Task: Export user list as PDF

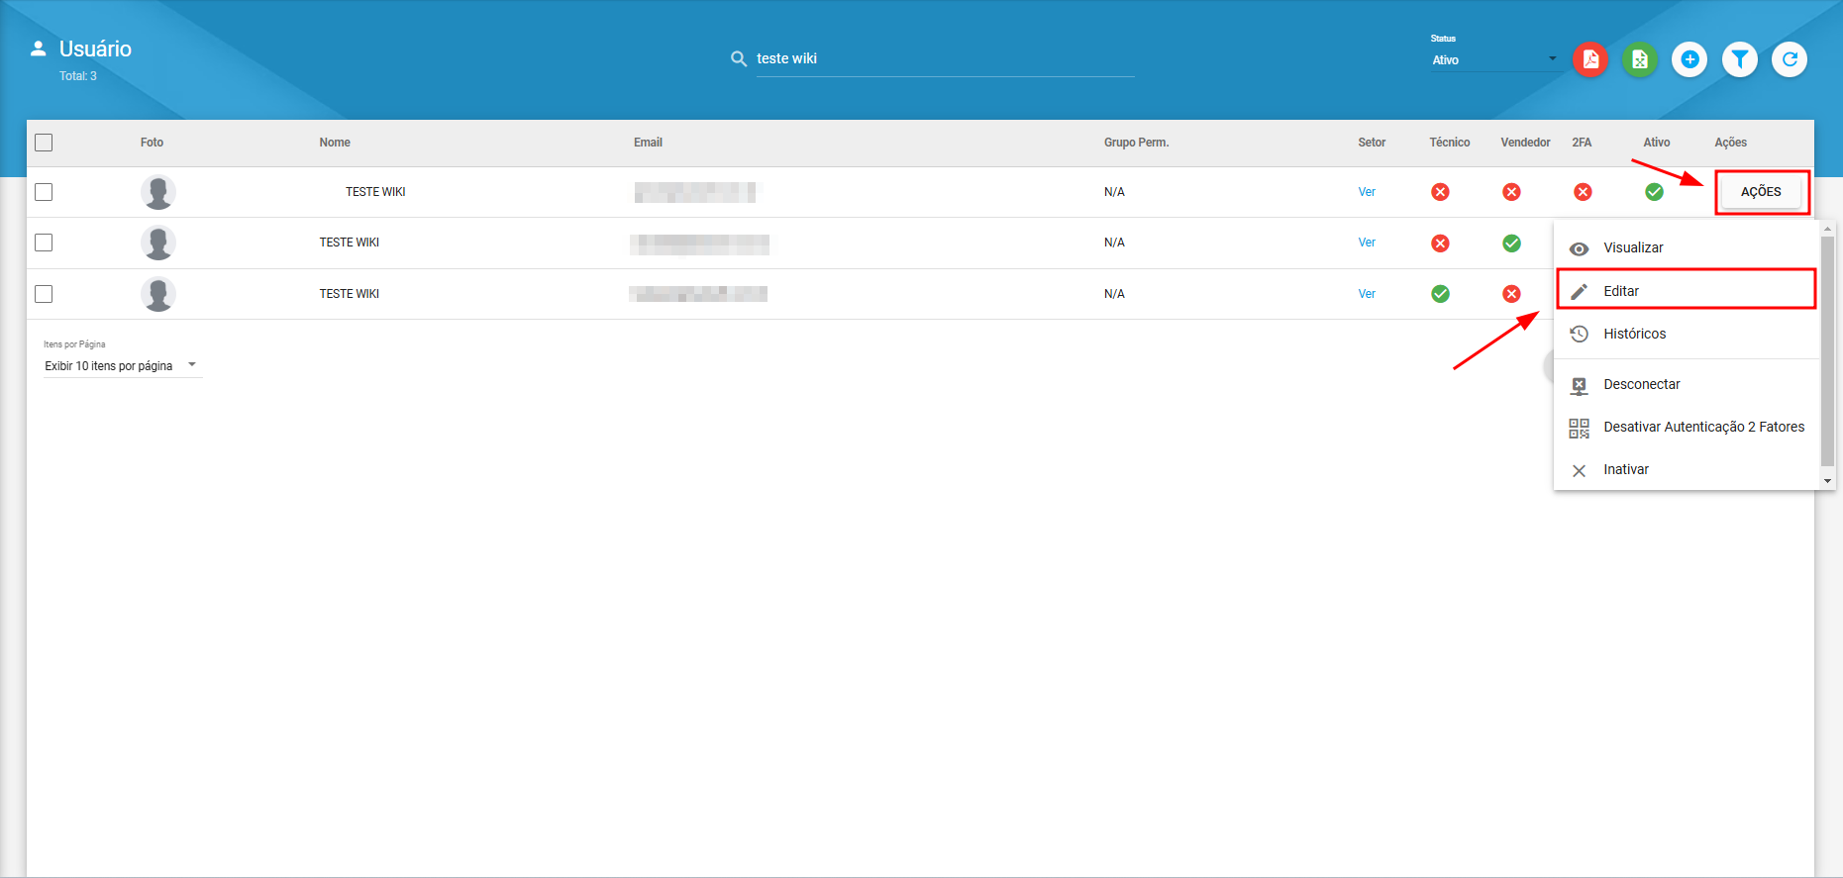Action: [x=1590, y=59]
